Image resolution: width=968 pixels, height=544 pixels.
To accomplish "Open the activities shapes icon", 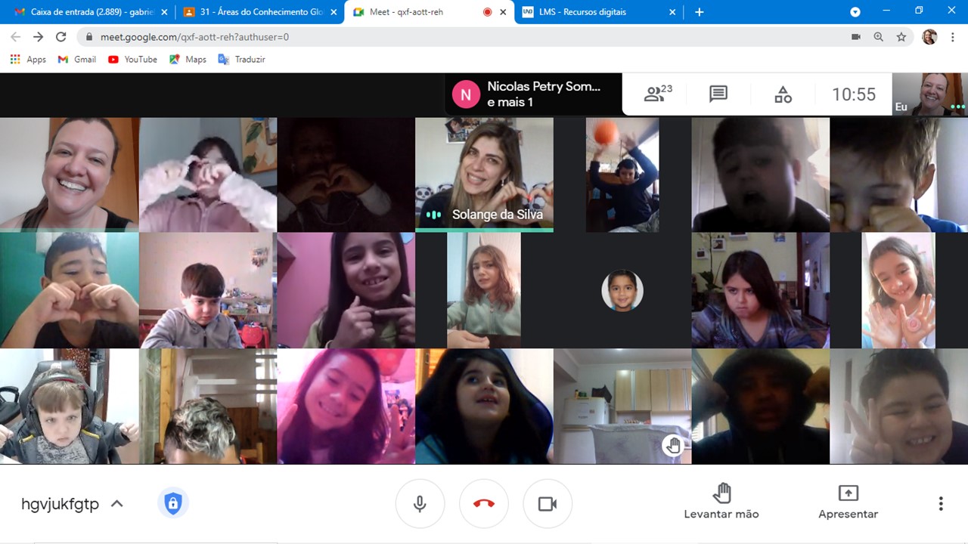I will coord(783,94).
